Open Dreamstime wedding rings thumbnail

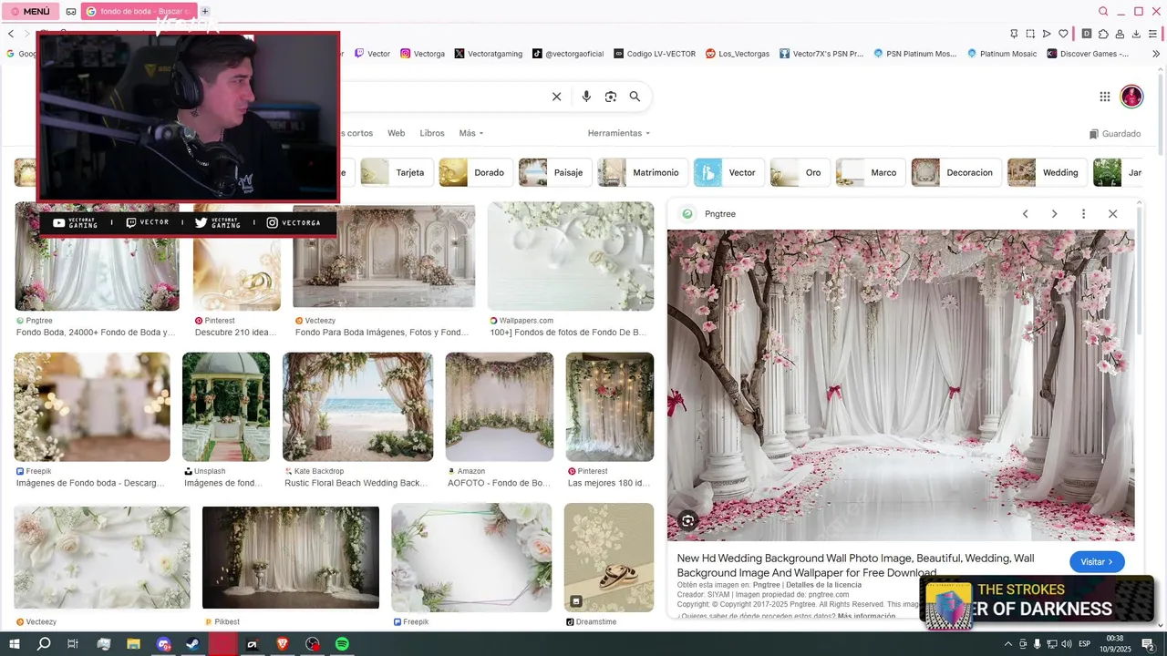point(609,558)
